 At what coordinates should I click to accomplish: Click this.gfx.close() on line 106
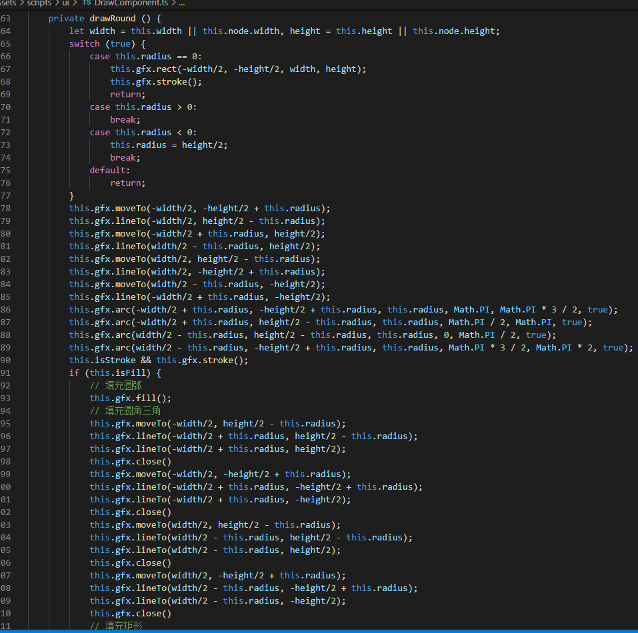[x=130, y=562]
